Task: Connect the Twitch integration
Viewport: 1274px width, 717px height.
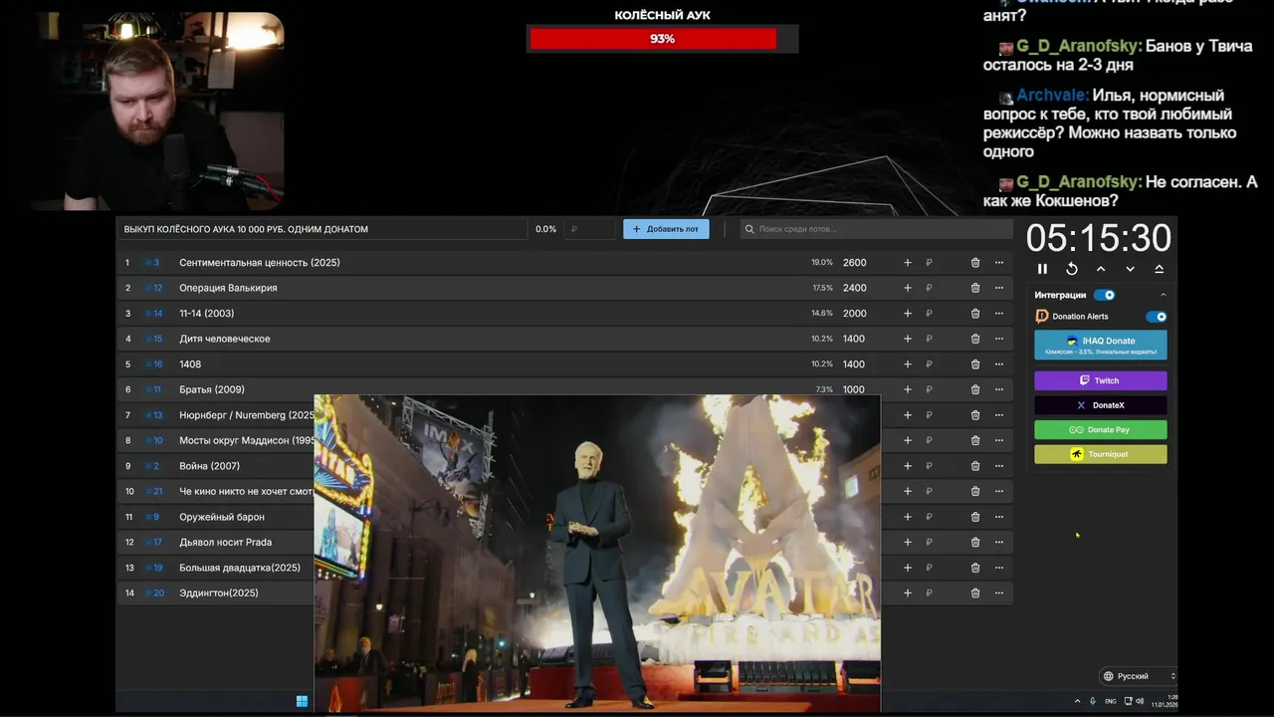Action: point(1101,380)
